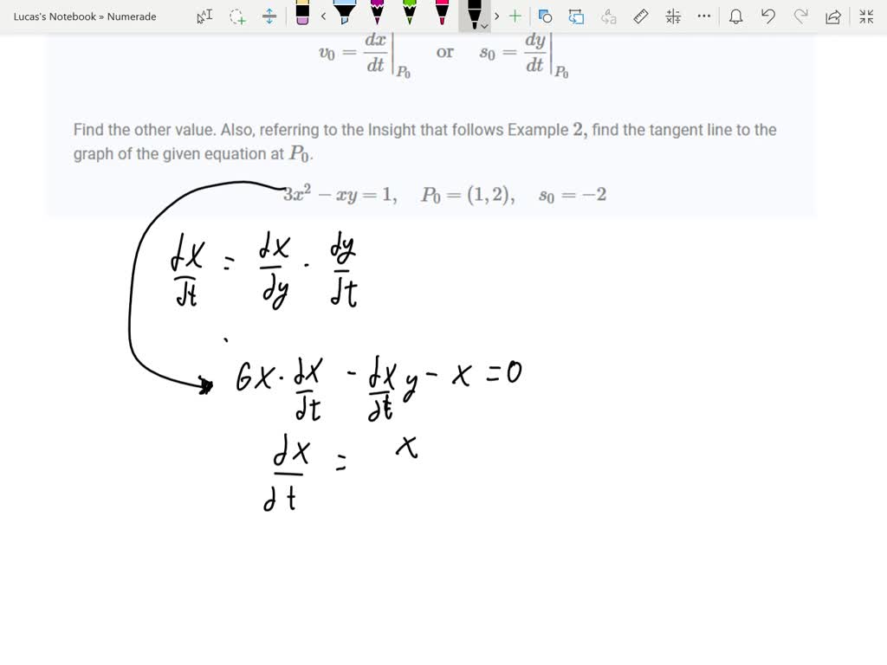Collapse the pen list with the left chevron
The height and width of the screenshot is (665, 887).
(x=322, y=16)
